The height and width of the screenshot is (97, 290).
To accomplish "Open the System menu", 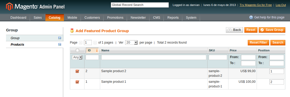I will (191, 18).
